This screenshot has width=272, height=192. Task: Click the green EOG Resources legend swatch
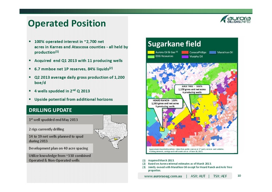pos(151,56)
